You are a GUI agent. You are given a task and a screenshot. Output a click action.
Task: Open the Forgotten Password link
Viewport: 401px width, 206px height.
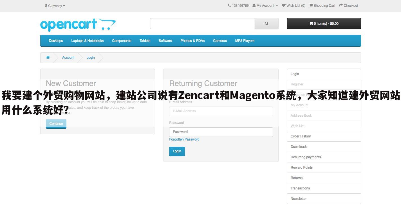pos(184,139)
